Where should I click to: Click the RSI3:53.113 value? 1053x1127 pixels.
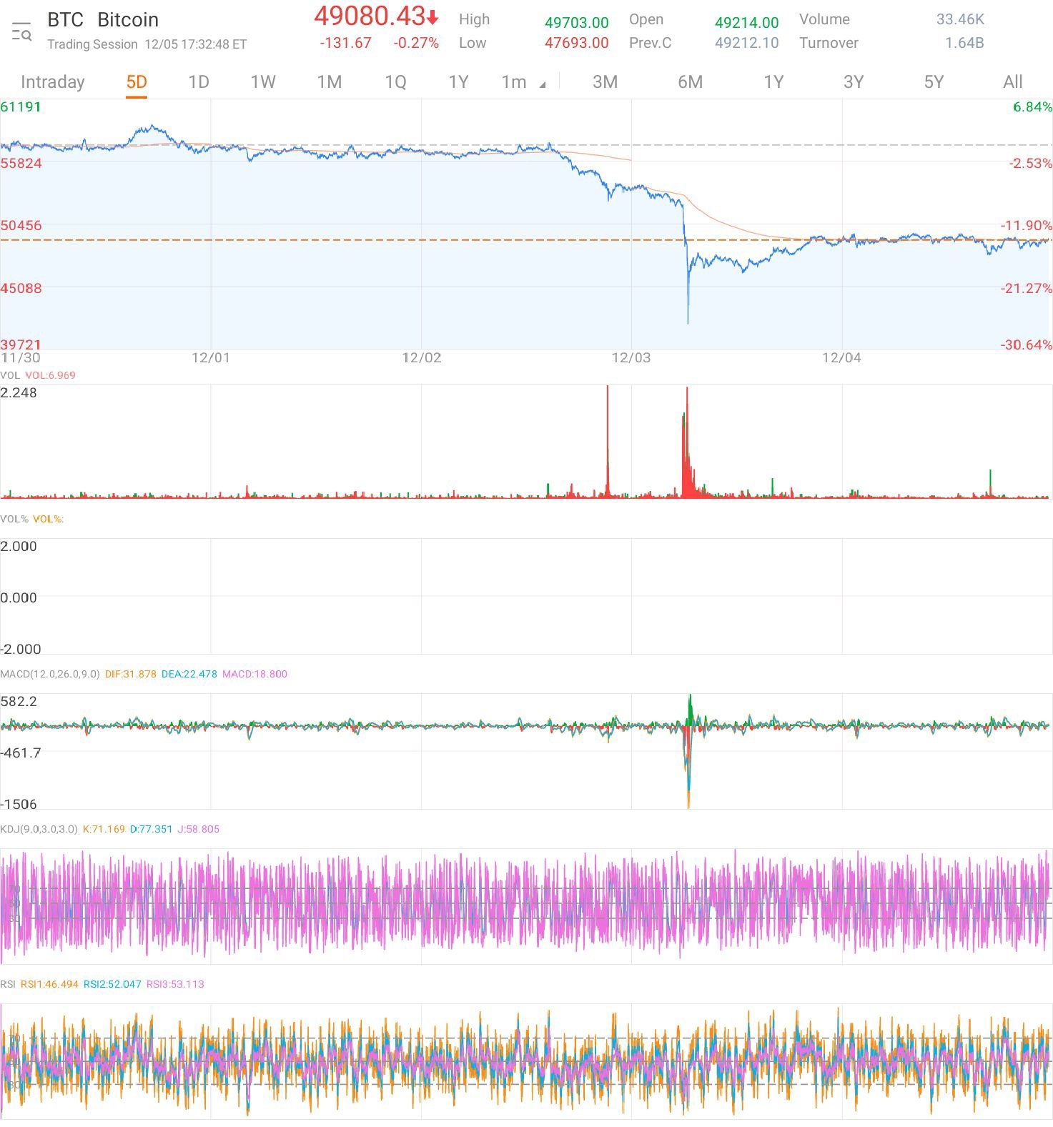[175, 984]
